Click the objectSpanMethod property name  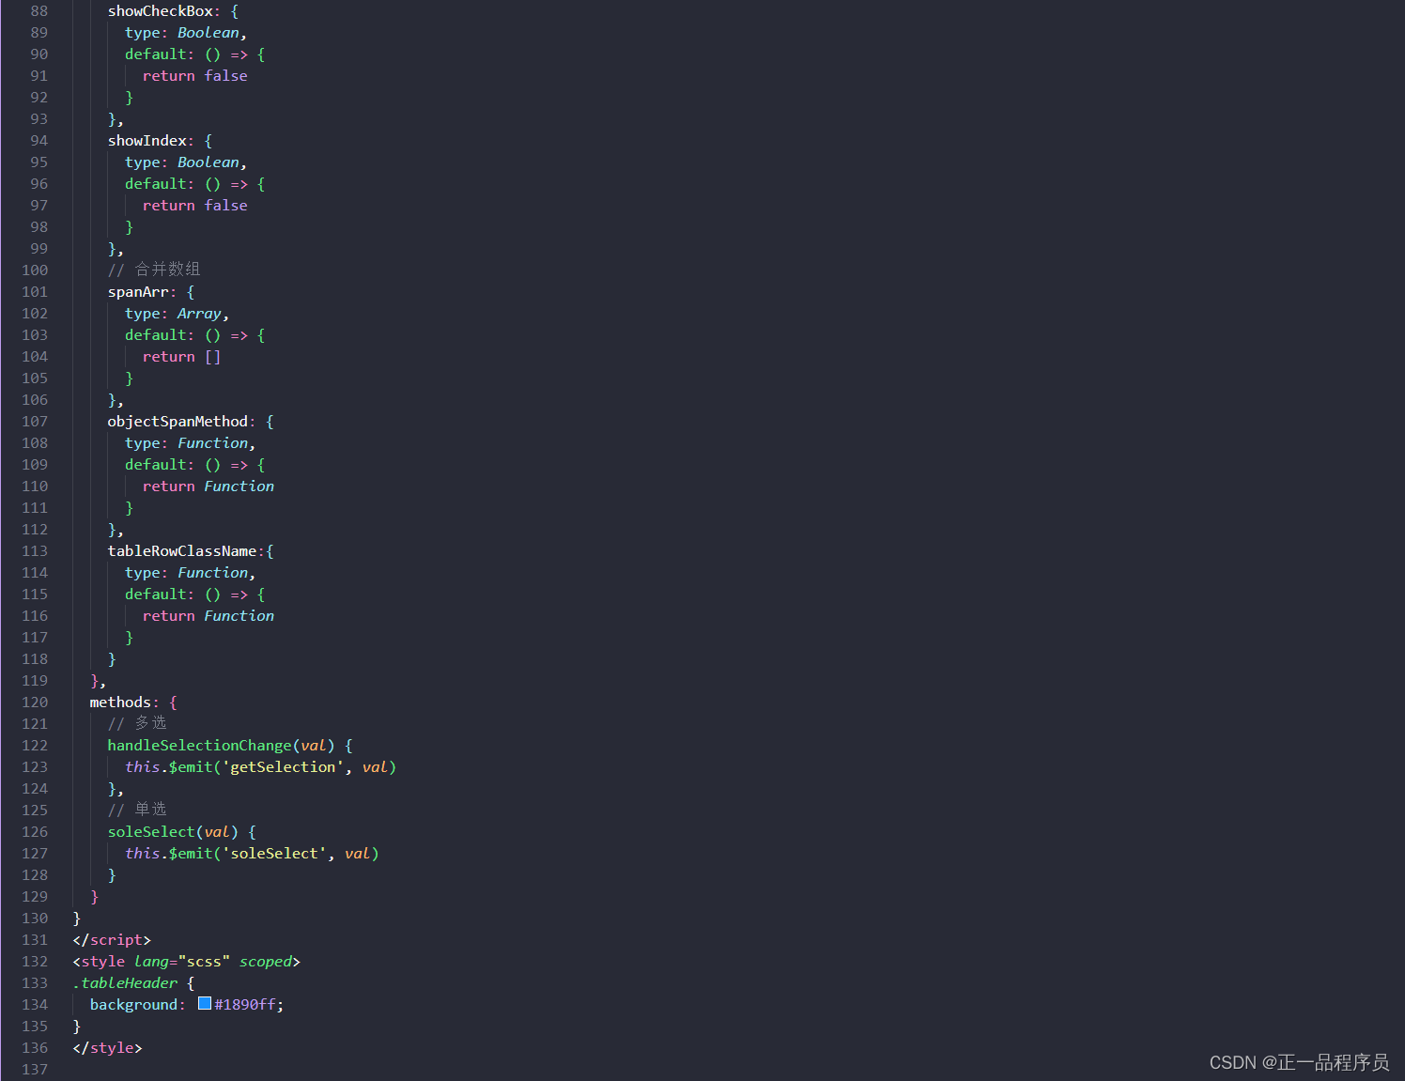tap(178, 422)
